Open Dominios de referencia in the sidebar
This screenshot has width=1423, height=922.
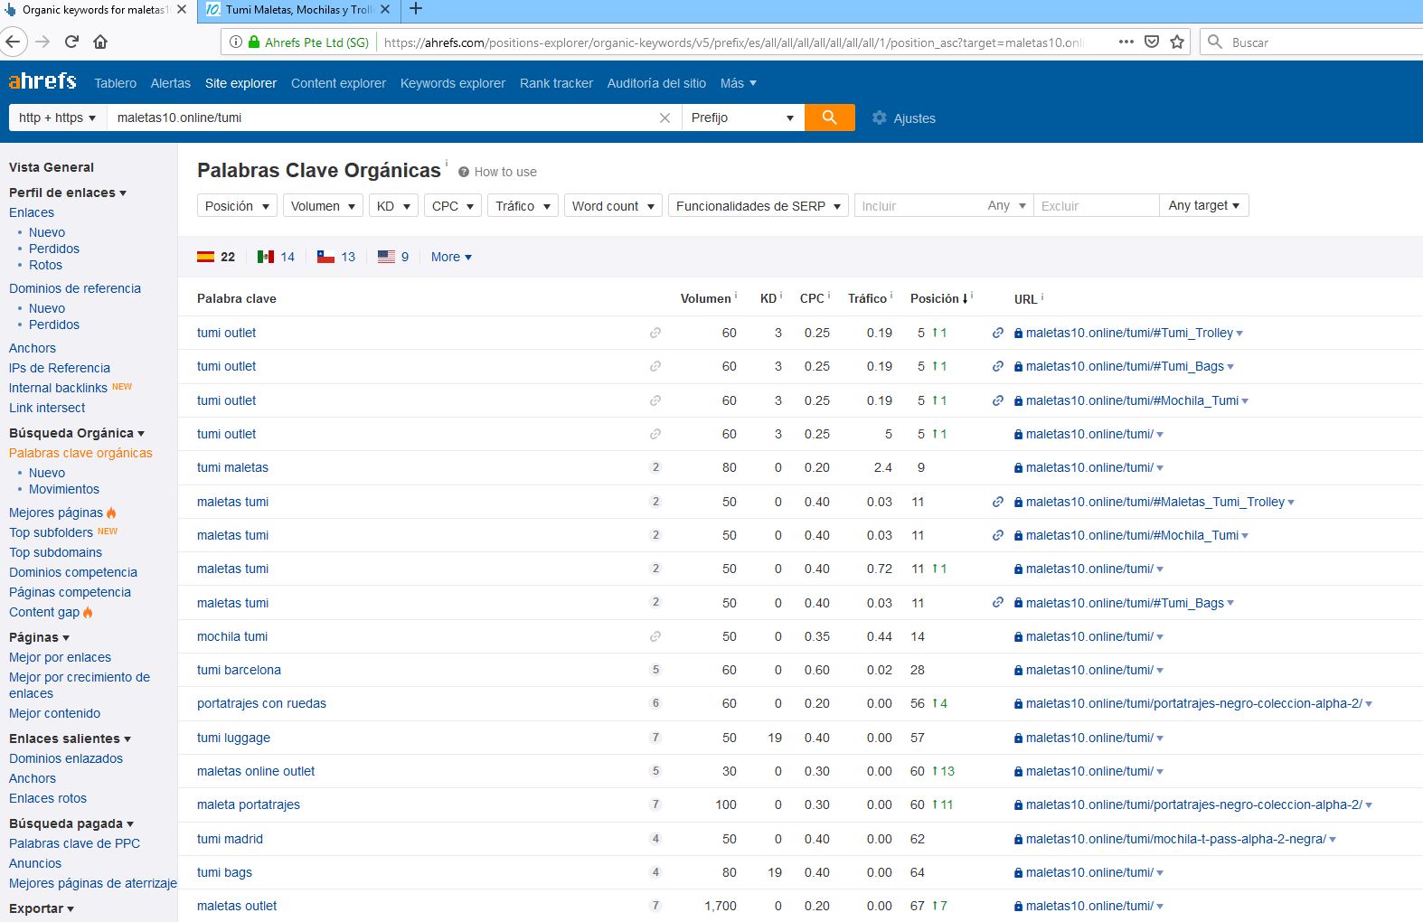[75, 288]
